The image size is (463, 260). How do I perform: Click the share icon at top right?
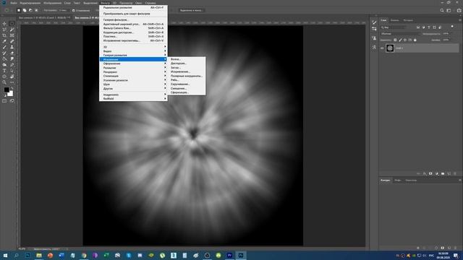[x=459, y=10]
